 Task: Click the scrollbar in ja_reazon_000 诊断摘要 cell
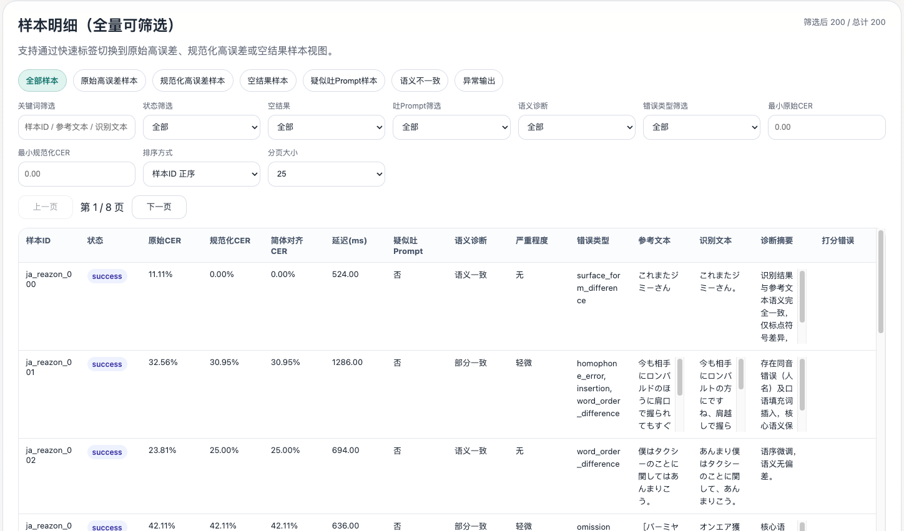click(802, 296)
